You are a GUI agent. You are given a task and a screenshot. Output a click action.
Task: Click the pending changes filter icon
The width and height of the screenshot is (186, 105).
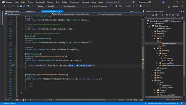[162, 15]
